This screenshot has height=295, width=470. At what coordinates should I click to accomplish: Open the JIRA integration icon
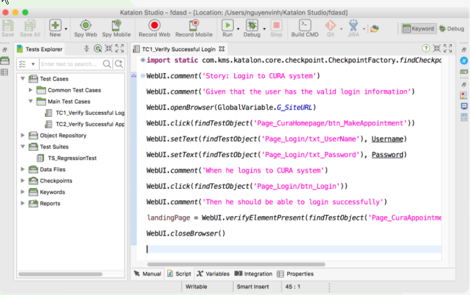point(353,26)
